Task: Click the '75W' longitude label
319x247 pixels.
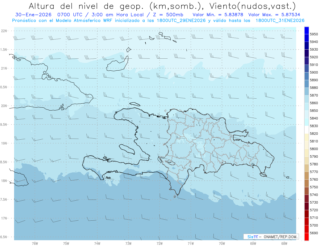Action: 66,243
